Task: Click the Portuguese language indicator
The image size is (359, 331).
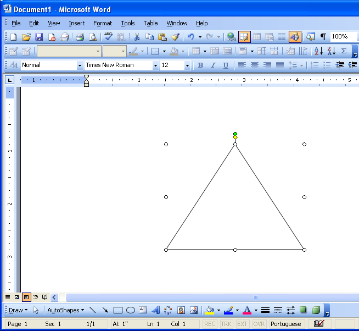Action: click(x=286, y=324)
